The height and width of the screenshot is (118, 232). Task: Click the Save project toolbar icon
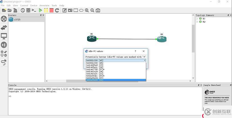[15, 10]
